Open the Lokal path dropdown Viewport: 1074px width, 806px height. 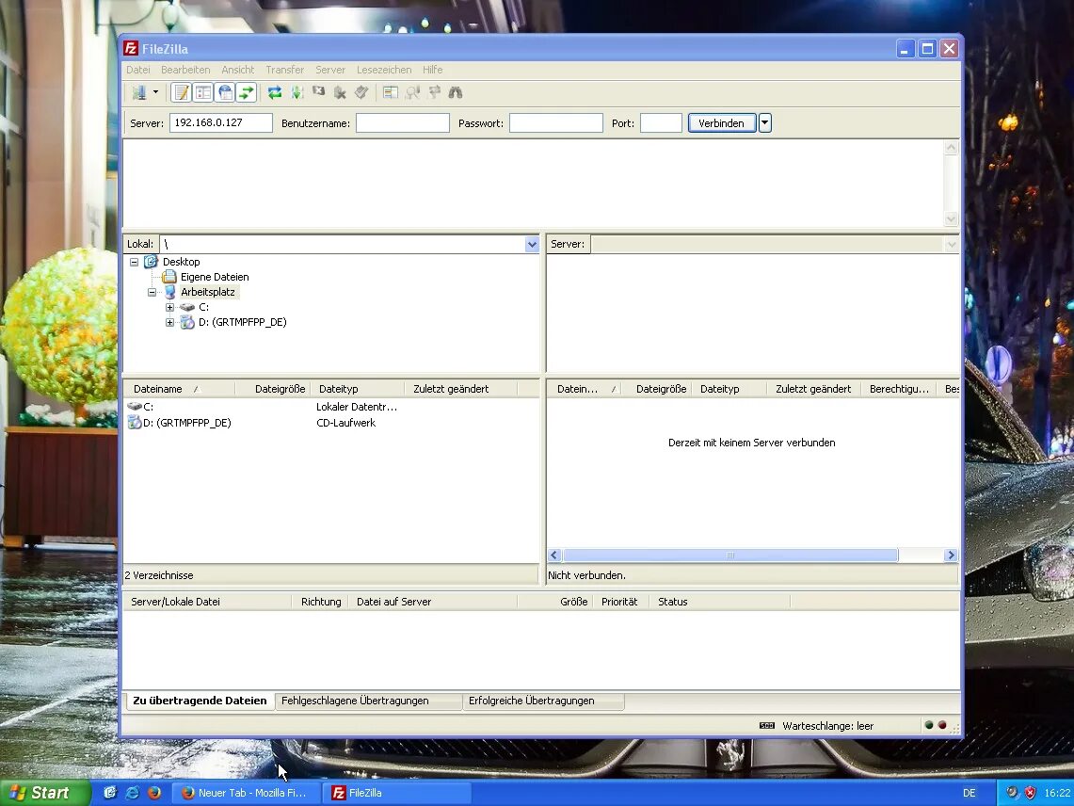tap(532, 244)
